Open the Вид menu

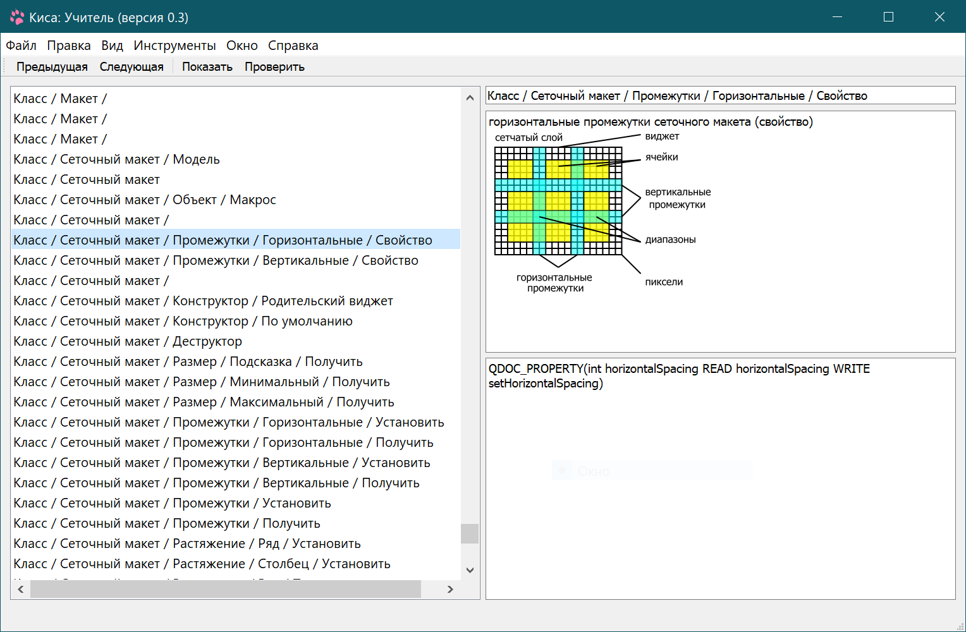pyautogui.click(x=112, y=46)
